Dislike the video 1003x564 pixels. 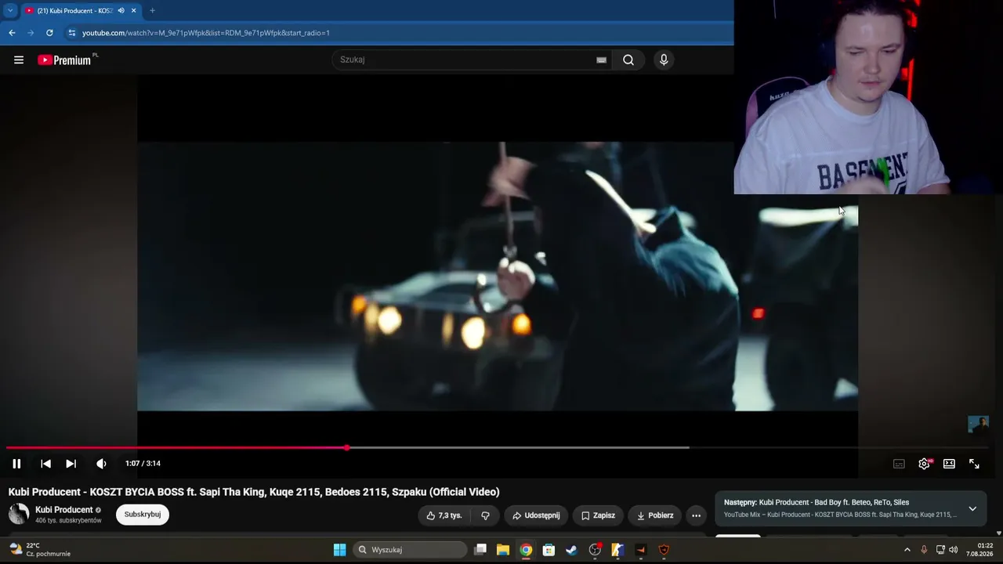pos(485,515)
